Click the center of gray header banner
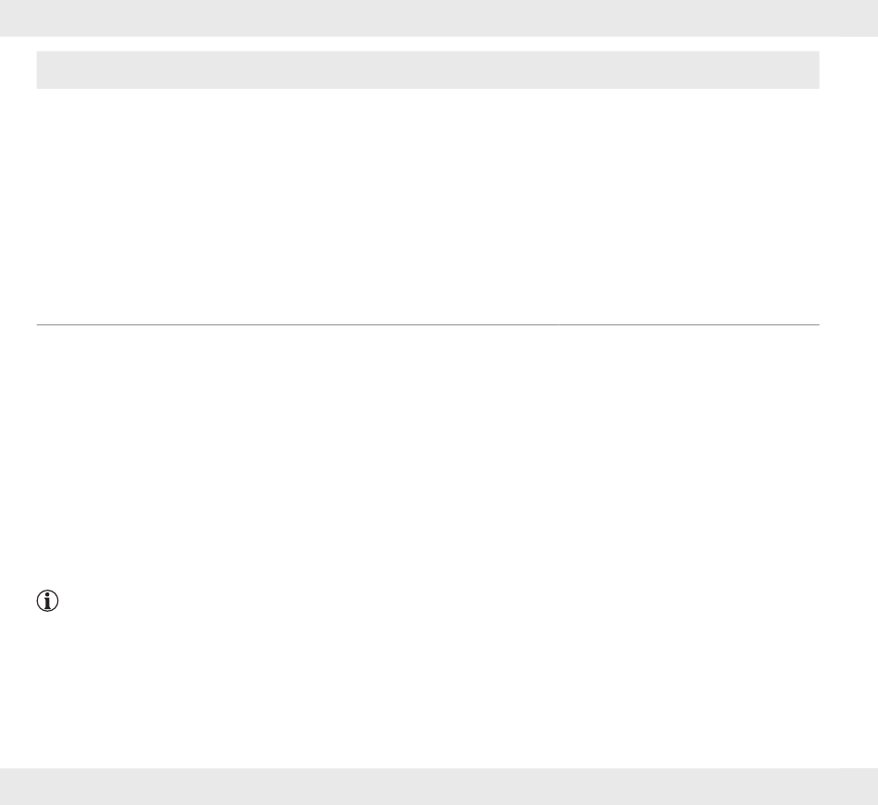 pyautogui.click(x=428, y=70)
